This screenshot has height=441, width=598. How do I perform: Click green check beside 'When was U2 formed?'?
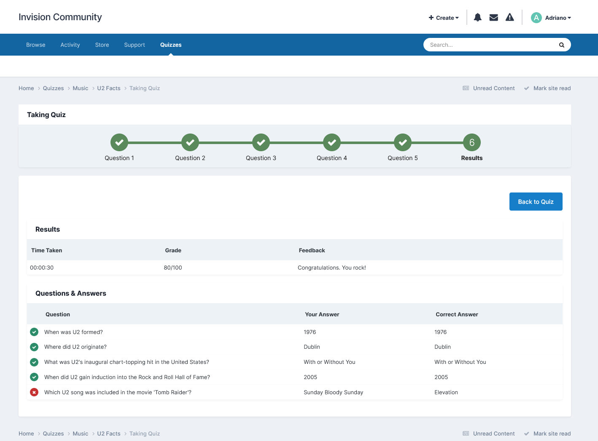point(34,332)
